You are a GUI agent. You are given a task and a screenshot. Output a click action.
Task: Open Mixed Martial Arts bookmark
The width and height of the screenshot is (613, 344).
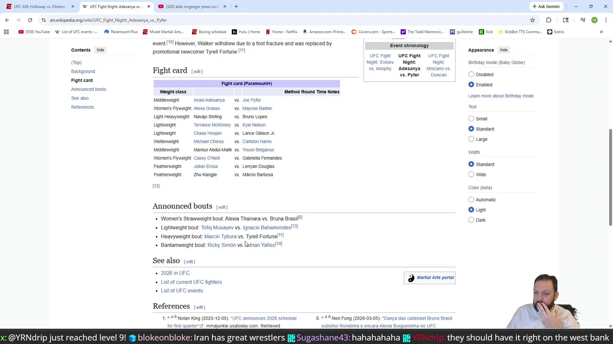(x=163, y=32)
